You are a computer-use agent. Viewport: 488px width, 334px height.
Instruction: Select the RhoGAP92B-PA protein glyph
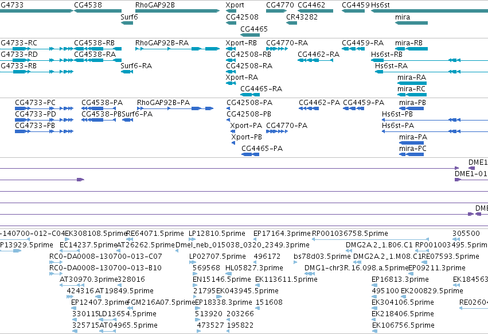(175, 108)
